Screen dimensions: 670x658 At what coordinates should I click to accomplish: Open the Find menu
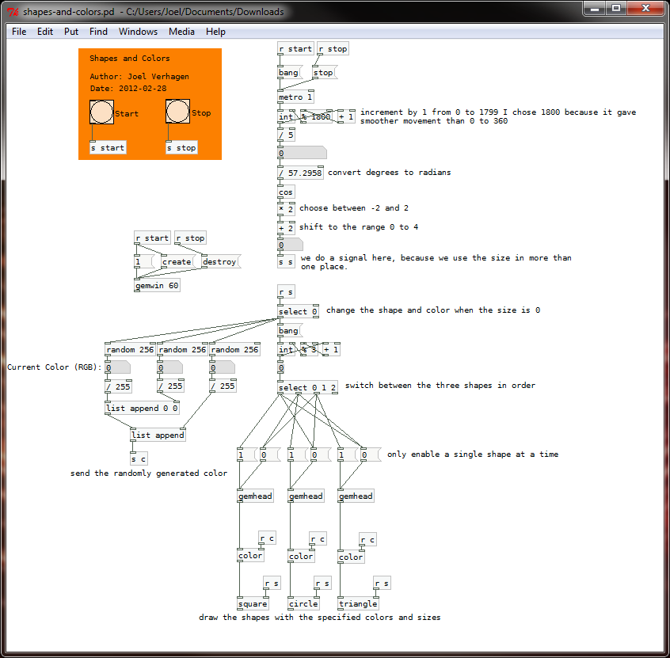(98, 32)
